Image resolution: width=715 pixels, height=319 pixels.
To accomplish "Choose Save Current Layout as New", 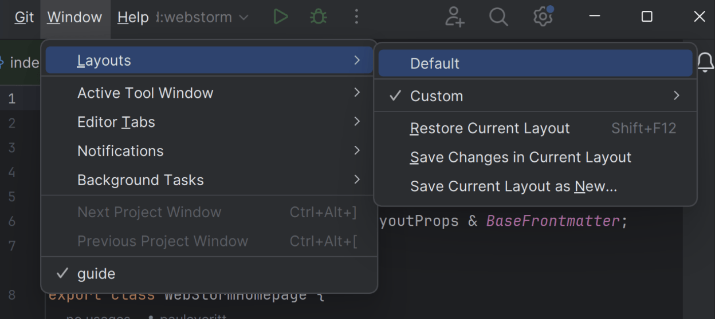I will click(513, 186).
